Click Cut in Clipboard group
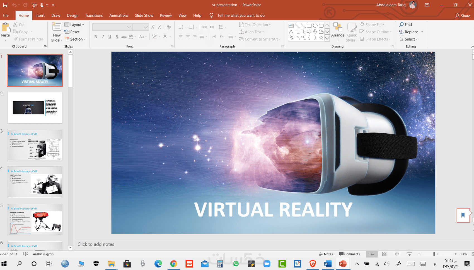 click(x=19, y=24)
